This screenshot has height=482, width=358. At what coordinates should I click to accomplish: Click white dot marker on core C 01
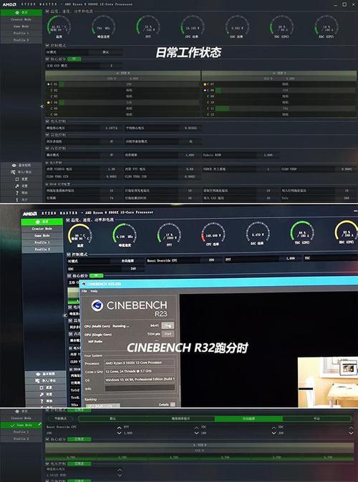tap(48, 84)
